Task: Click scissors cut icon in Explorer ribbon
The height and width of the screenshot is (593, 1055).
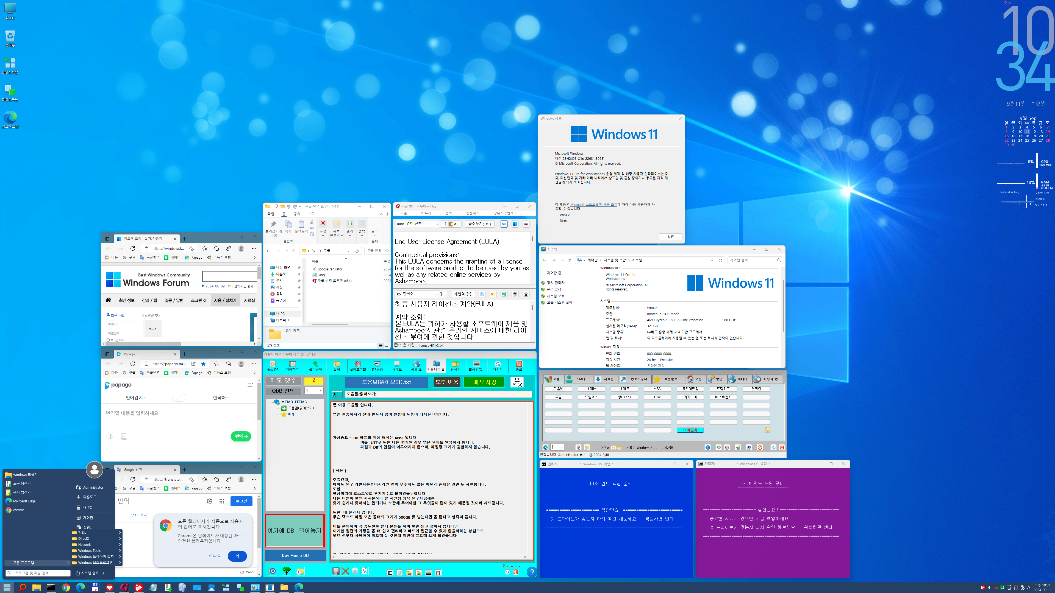Action: point(312,222)
